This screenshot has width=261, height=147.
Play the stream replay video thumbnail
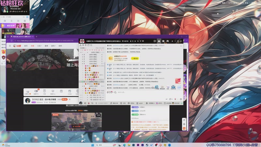(x=76, y=122)
